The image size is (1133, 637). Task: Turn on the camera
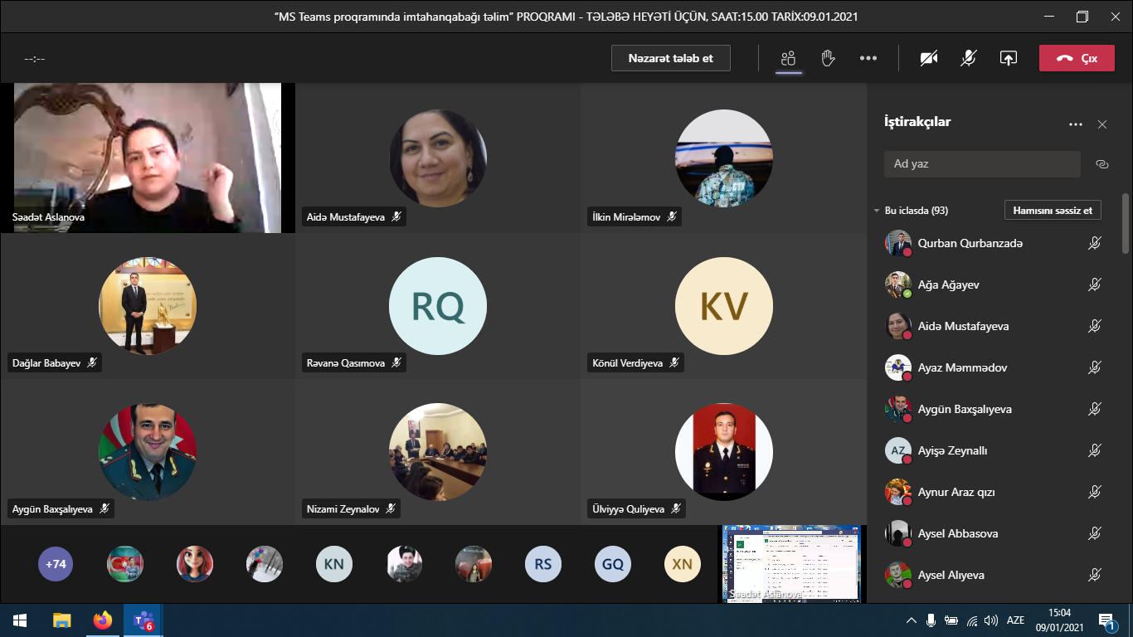tap(929, 58)
